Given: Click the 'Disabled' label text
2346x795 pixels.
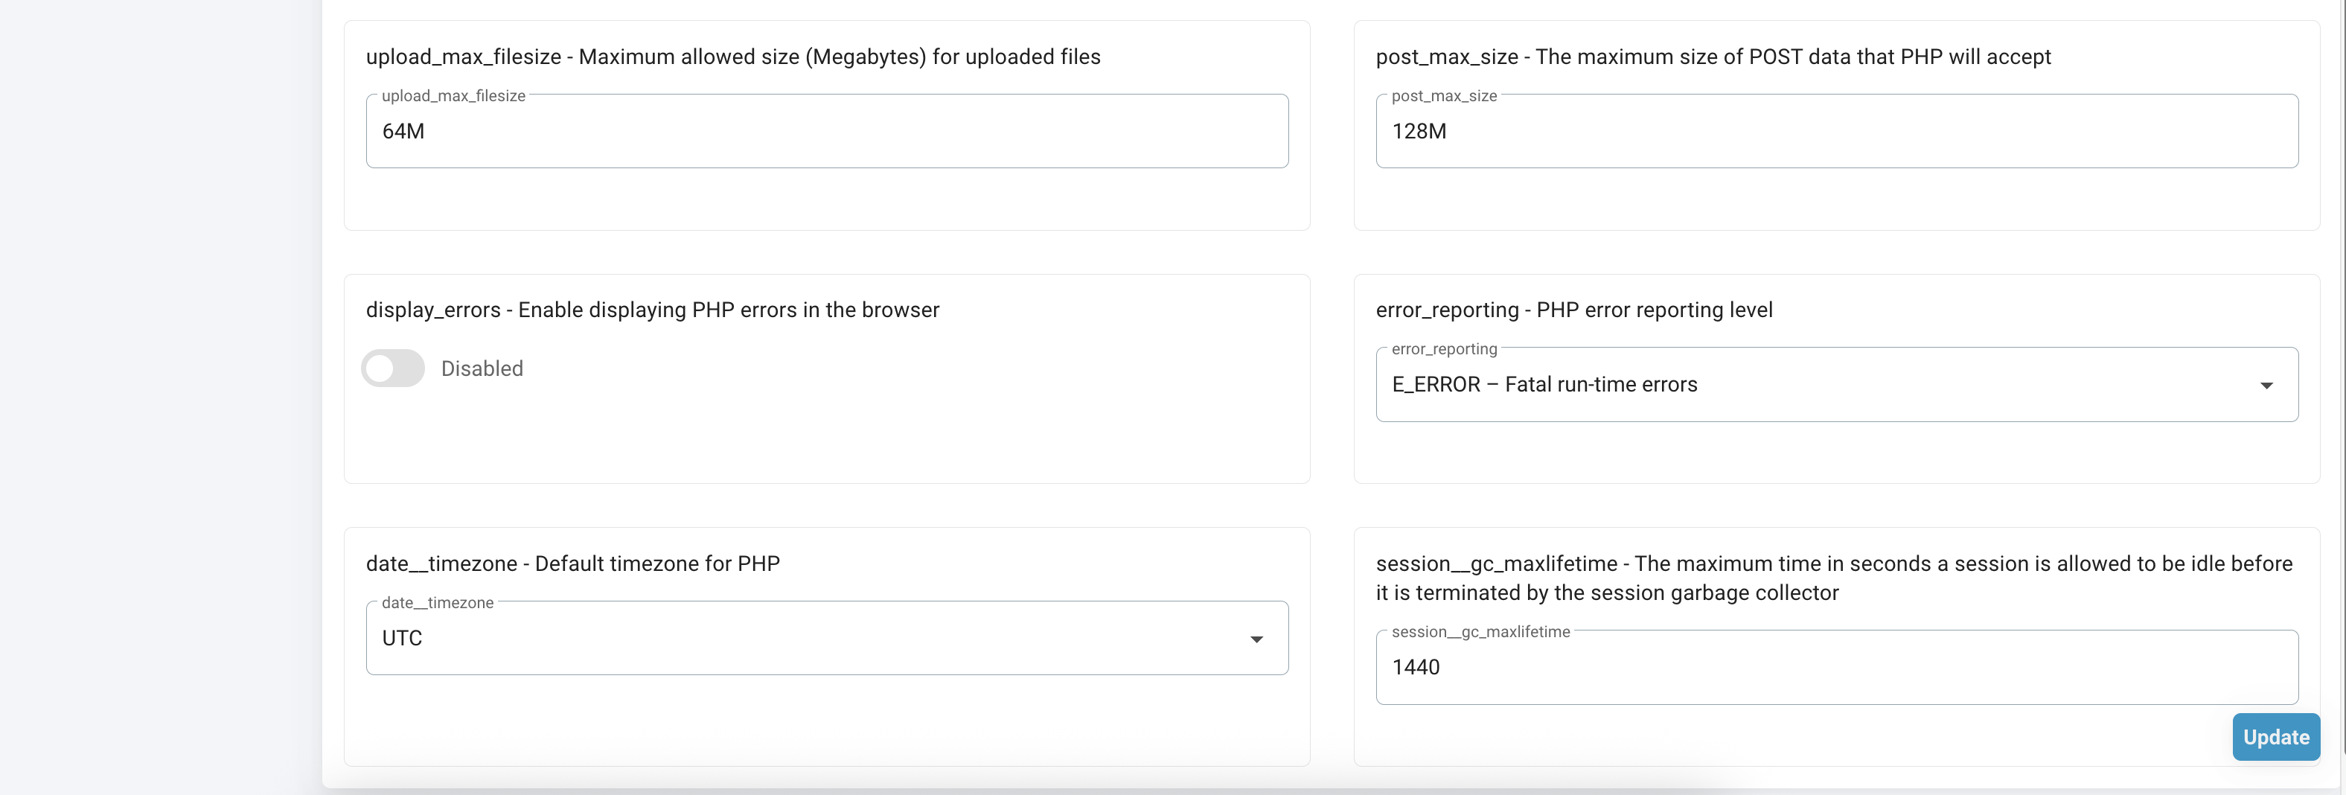Looking at the screenshot, I should coord(482,368).
